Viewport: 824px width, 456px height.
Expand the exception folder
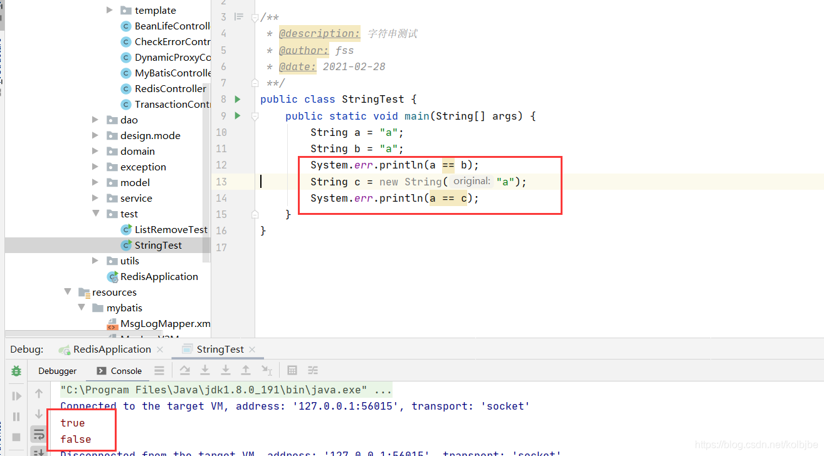pyautogui.click(x=95, y=167)
